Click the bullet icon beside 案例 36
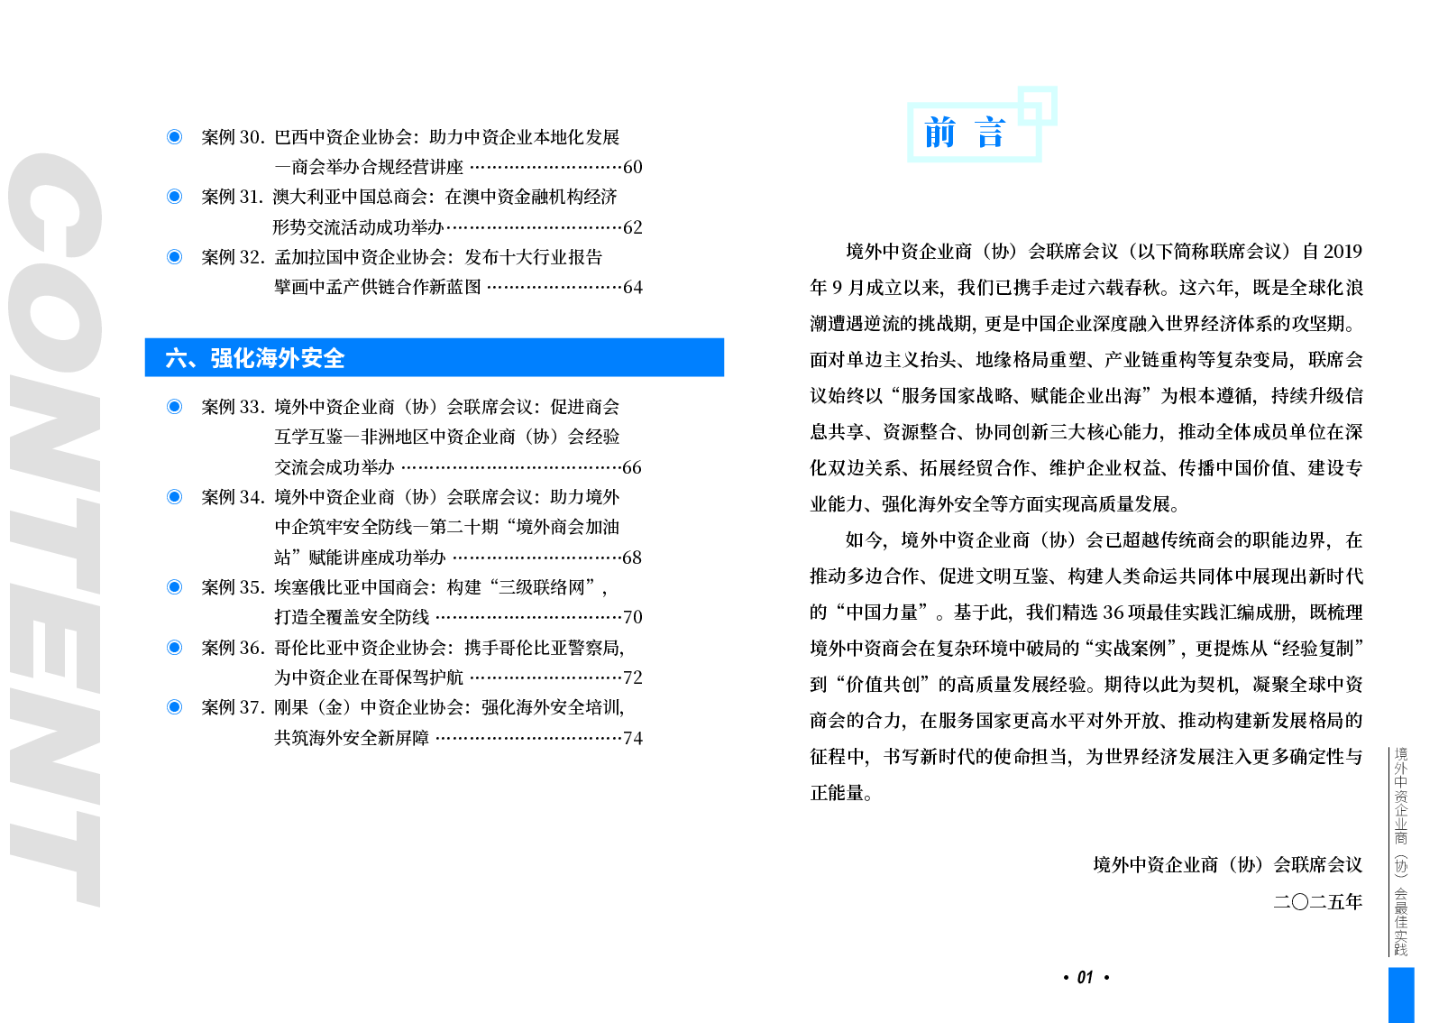1448x1023 pixels. 175,648
